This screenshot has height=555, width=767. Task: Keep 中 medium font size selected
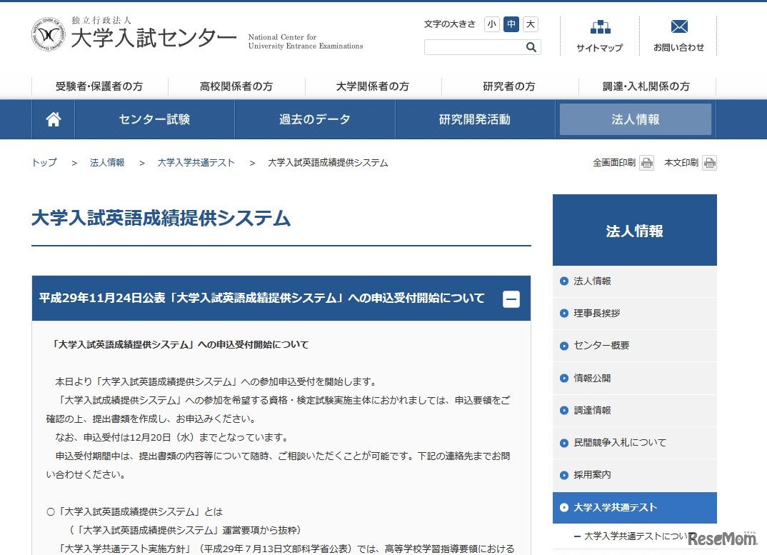511,24
